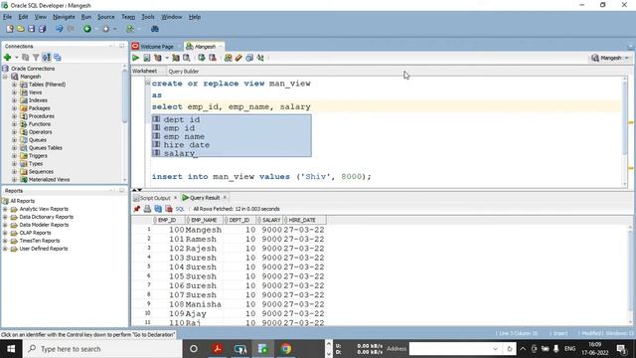Viewport: 636px width, 358px height.
Task: Select the User Defined Reports item
Action: point(44,249)
